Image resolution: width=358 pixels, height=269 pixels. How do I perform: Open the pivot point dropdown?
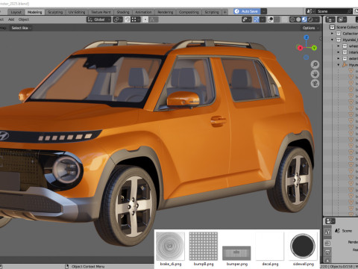tap(118, 19)
